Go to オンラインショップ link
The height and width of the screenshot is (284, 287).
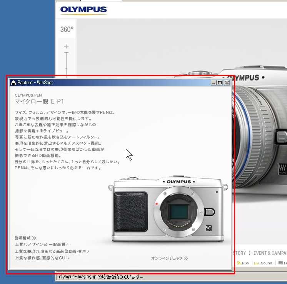point(170,258)
